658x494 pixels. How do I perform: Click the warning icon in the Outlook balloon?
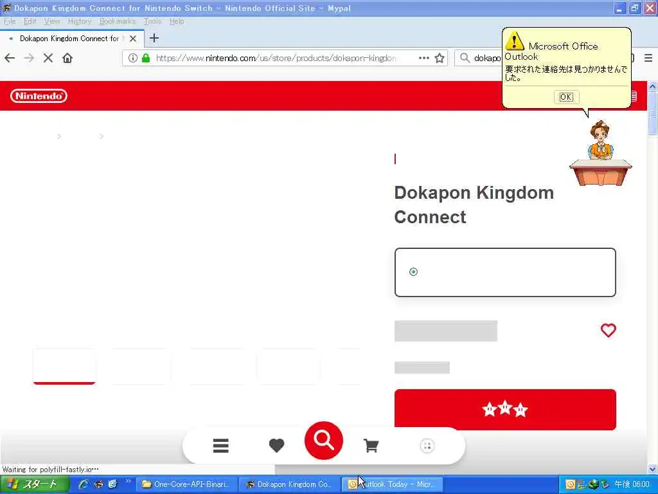click(515, 41)
